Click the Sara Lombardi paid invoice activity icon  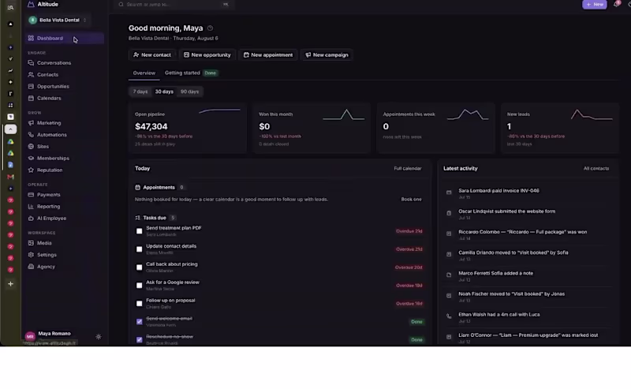click(x=449, y=193)
